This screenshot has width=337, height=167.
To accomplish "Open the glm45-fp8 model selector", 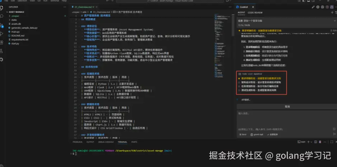I will point(257,135).
